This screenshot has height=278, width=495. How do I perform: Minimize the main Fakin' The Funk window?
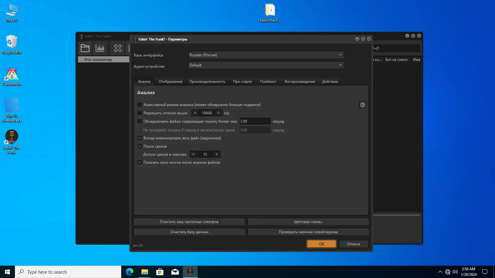click(x=407, y=36)
